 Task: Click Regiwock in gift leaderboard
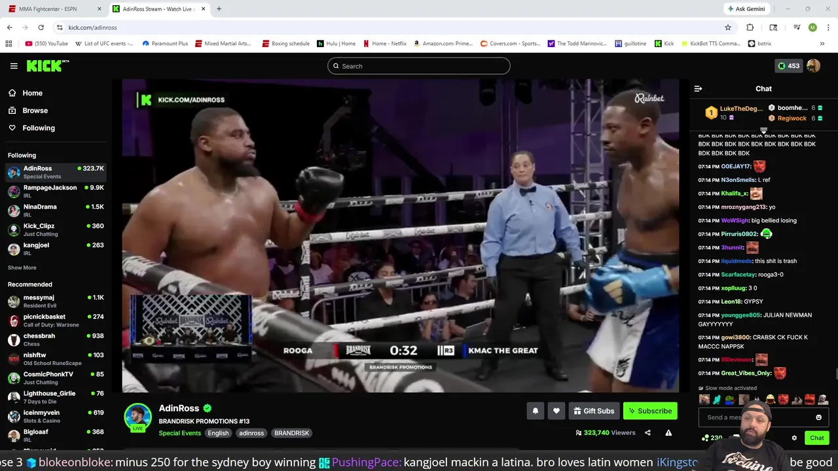(795, 118)
